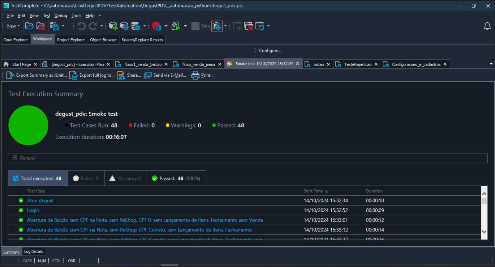Click the Open project folder icon
This screenshot has width=495, height=267.
click(29, 26)
